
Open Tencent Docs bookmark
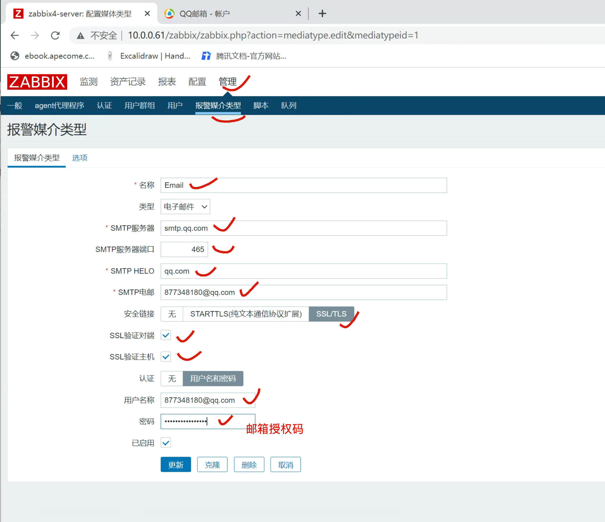(x=244, y=56)
